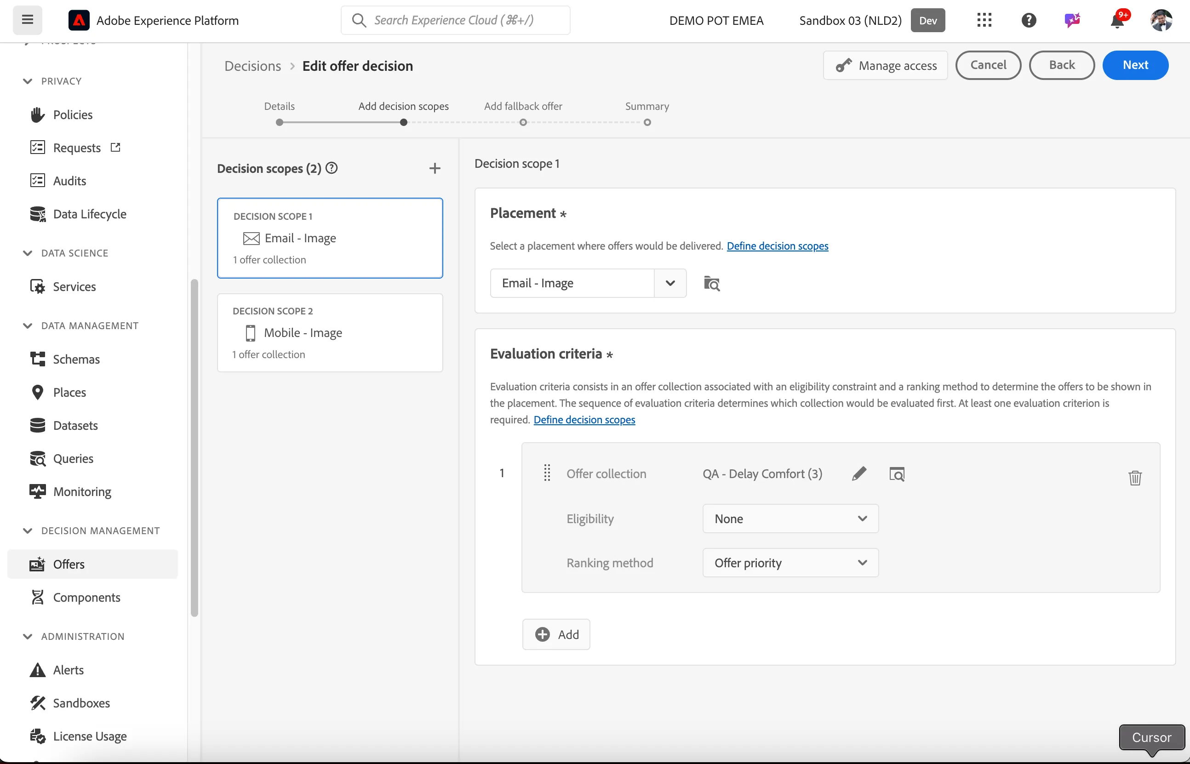Click the Adobe logo icon
Screen dimensions: 1190x764
click(x=79, y=20)
